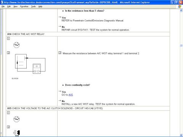The image size is (183, 137).
Task: Click the Internet Explorer page icon in title bar
Action: (2, 2)
